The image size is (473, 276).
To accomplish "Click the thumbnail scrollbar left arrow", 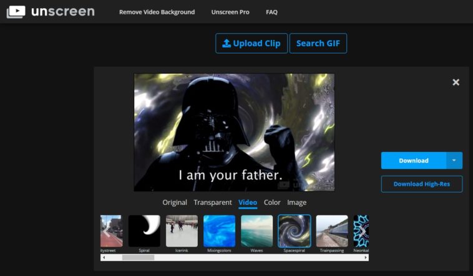I will click(104, 257).
